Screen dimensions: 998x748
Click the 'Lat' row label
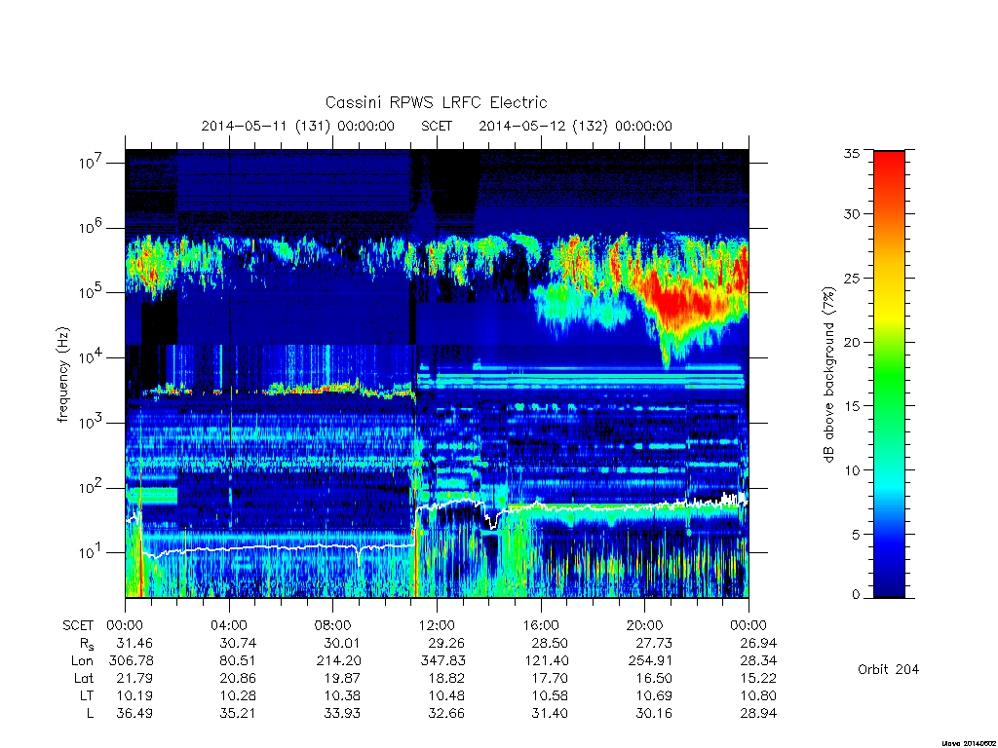[x=84, y=678]
